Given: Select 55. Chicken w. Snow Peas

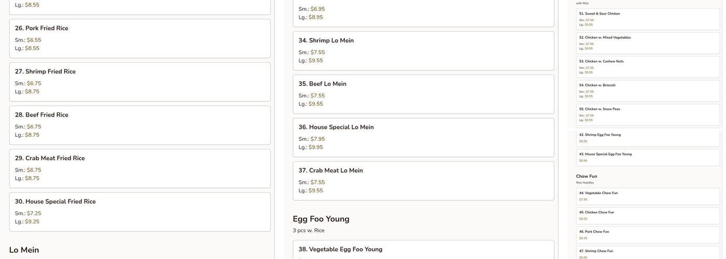Looking at the screenshot, I should (x=648, y=114).
